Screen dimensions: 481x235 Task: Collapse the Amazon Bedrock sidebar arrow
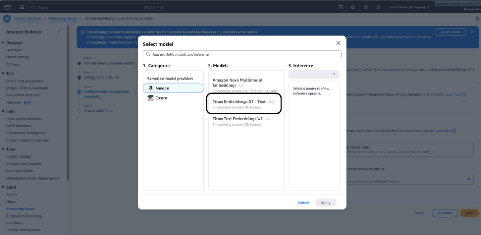[59, 32]
